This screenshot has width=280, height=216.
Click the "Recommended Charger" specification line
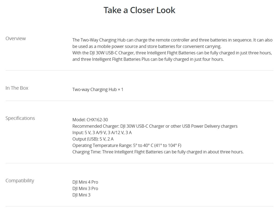[x=155, y=126]
